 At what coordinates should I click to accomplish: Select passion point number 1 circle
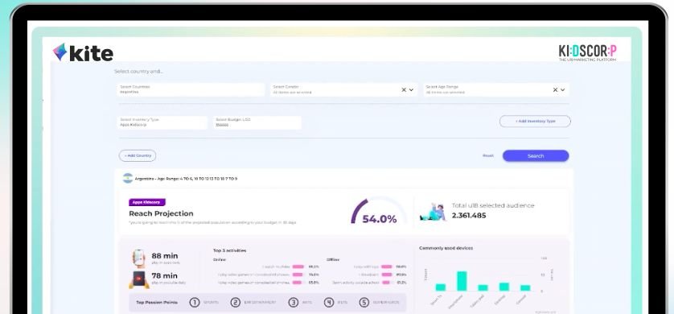click(195, 303)
